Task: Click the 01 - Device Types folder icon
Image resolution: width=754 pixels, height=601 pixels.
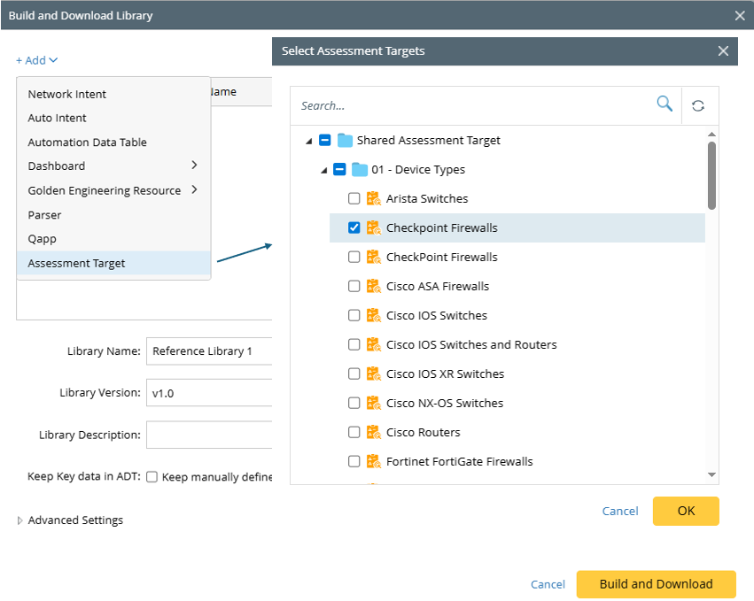Action: tap(360, 169)
